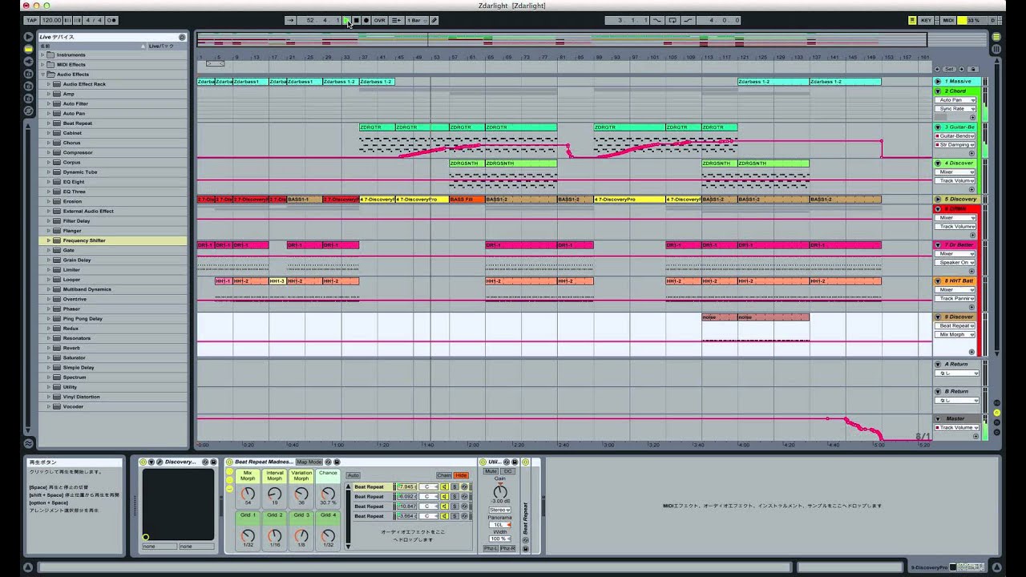Image resolution: width=1026 pixels, height=577 pixels.
Task: Toggle the KEY map mode button
Action: pyautogui.click(x=927, y=20)
